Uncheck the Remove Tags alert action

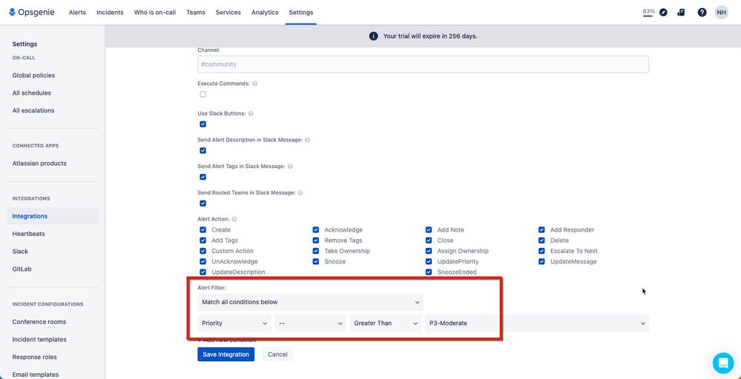[316, 241]
